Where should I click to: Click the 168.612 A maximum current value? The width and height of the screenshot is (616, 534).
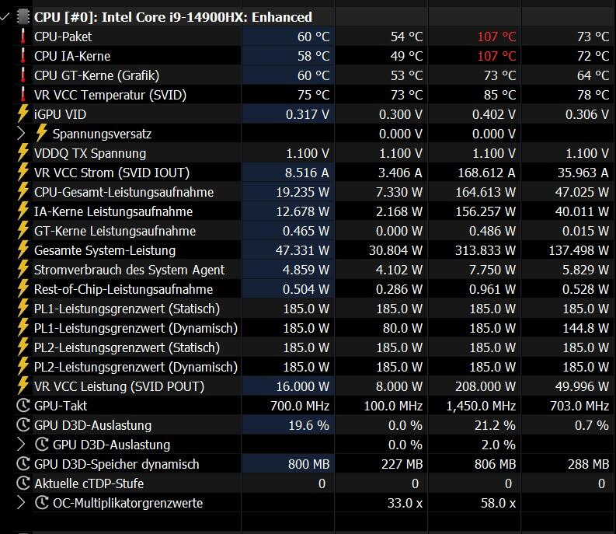tap(486, 173)
